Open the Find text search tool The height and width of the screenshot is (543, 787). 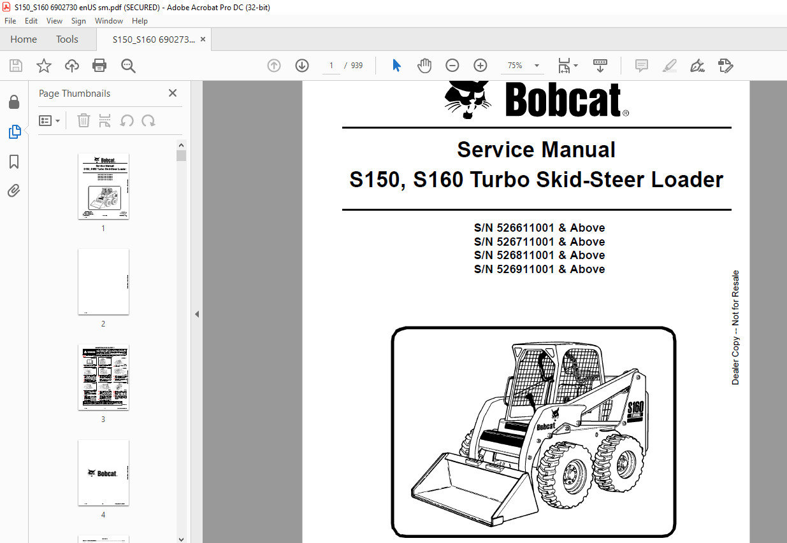pyautogui.click(x=128, y=66)
